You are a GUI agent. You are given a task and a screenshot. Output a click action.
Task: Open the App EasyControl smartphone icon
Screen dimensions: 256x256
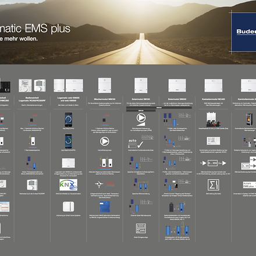pos(68,119)
